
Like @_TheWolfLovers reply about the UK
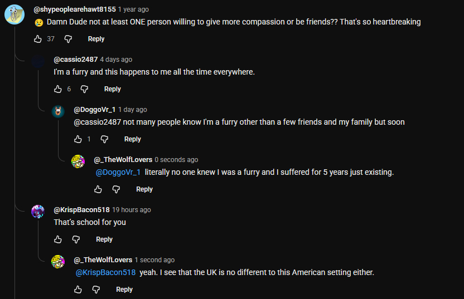click(x=78, y=290)
